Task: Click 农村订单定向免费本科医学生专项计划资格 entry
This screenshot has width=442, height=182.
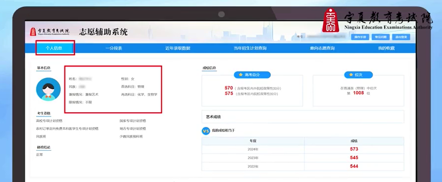Action: tap(67, 128)
